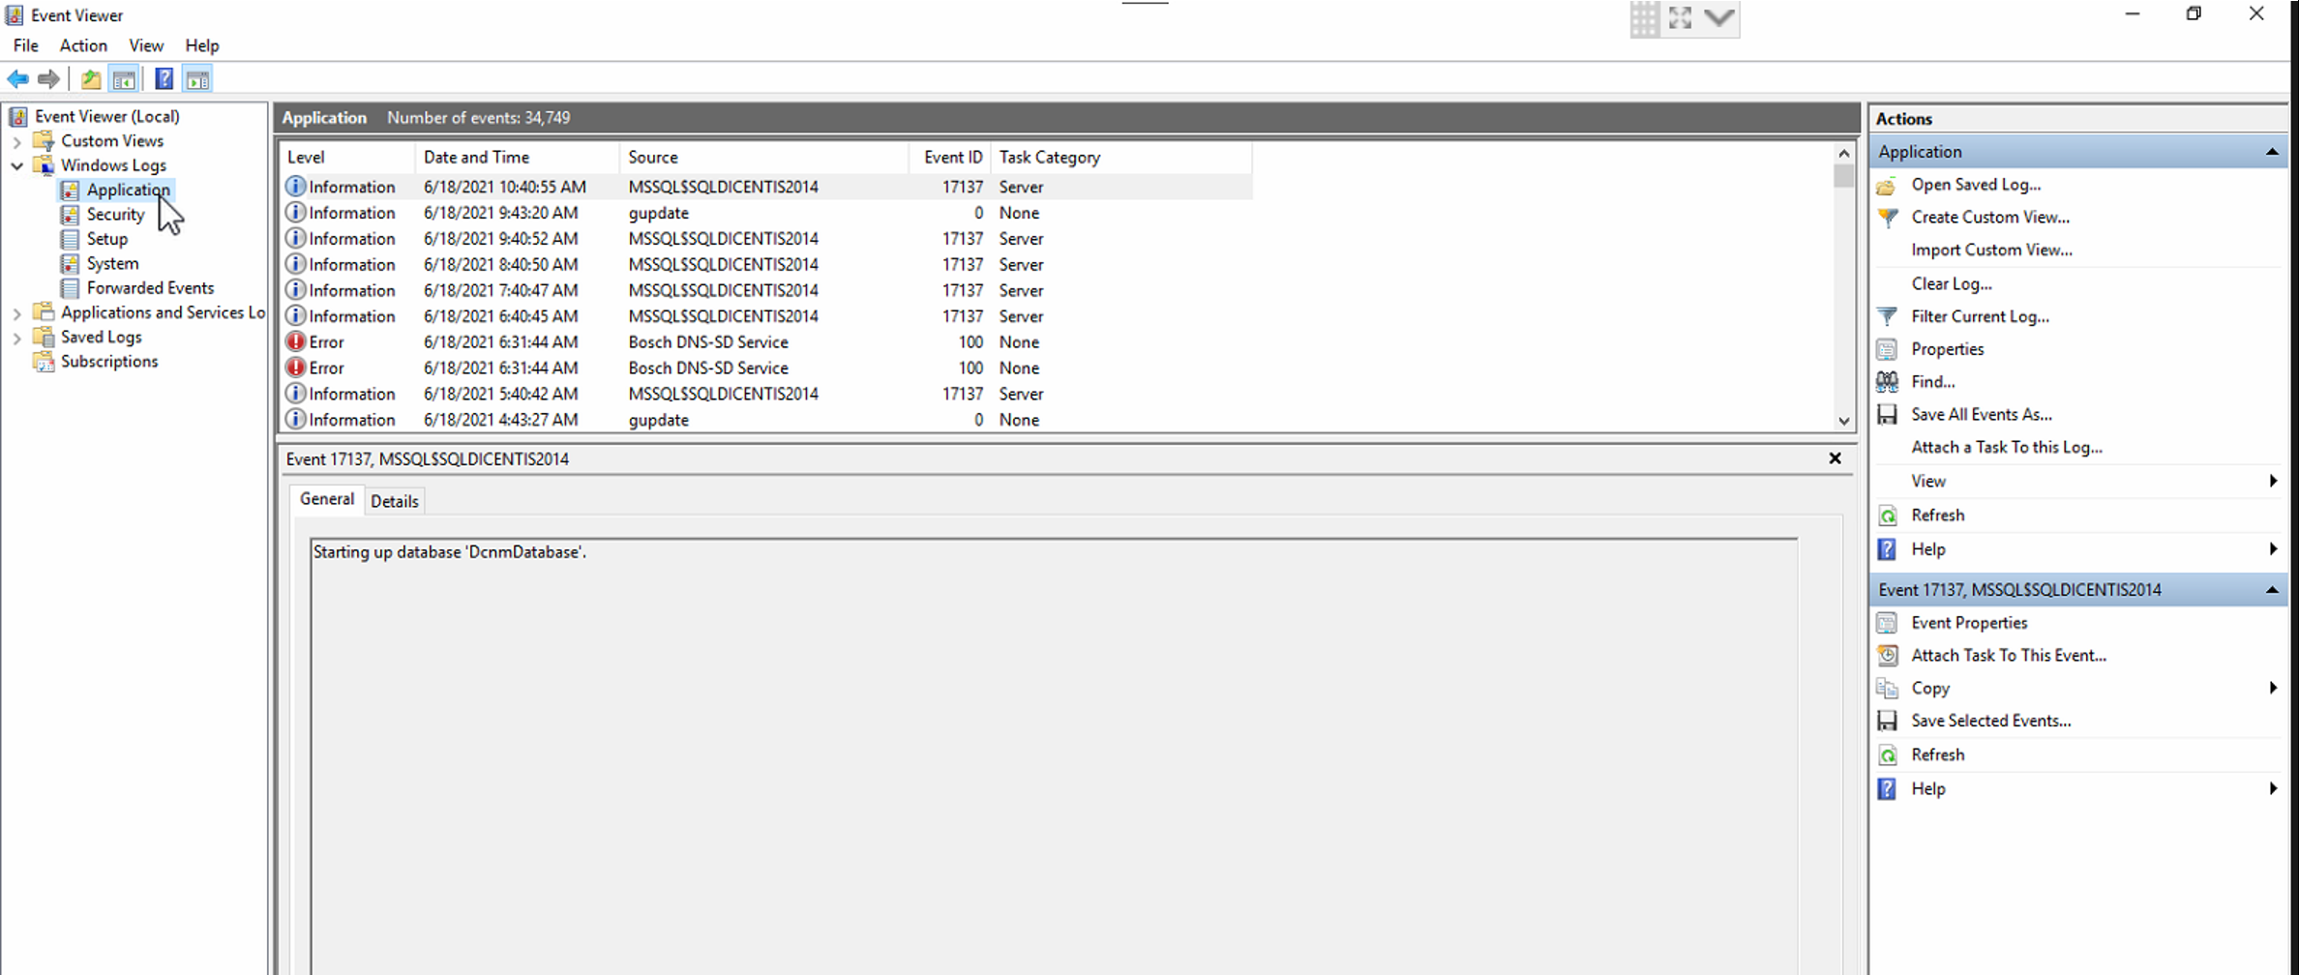
Task: Expand Applications and Services Logs node
Action: (x=16, y=313)
